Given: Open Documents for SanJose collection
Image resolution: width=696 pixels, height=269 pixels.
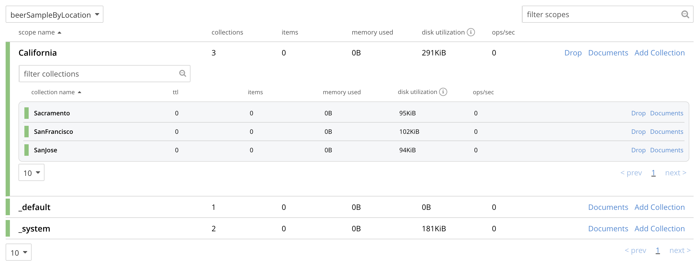Looking at the screenshot, I should 666,150.
